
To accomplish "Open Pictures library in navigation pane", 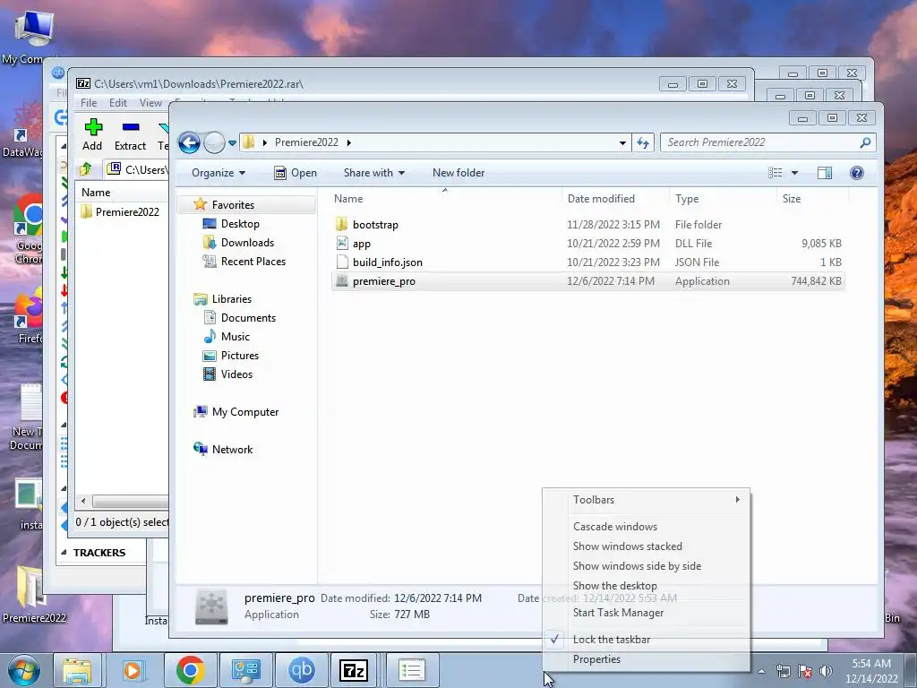I will 240,355.
